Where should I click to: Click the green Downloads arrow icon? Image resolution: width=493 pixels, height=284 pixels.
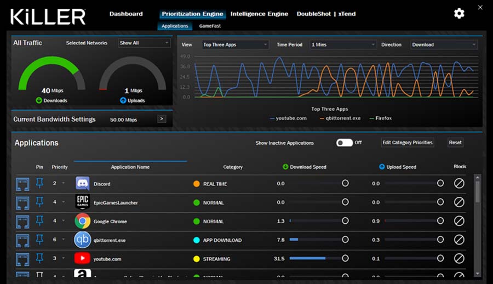[39, 100]
